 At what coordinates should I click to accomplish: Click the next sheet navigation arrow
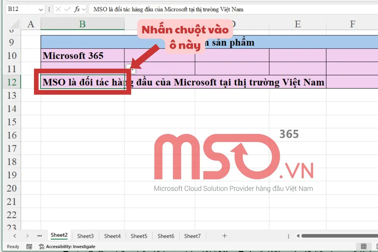click(27, 236)
